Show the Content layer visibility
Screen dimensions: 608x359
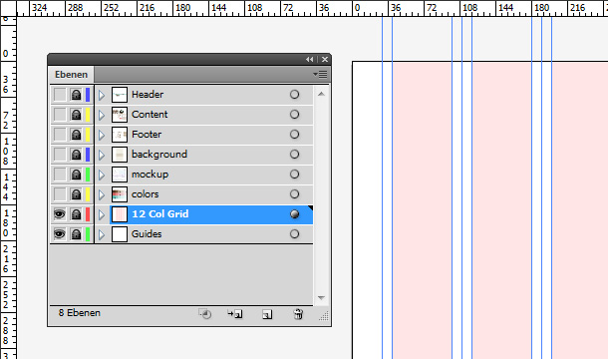coord(60,115)
